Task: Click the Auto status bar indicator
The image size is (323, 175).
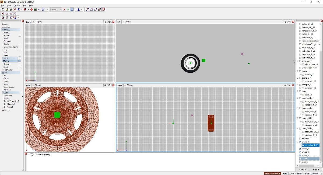Action: click(285, 174)
